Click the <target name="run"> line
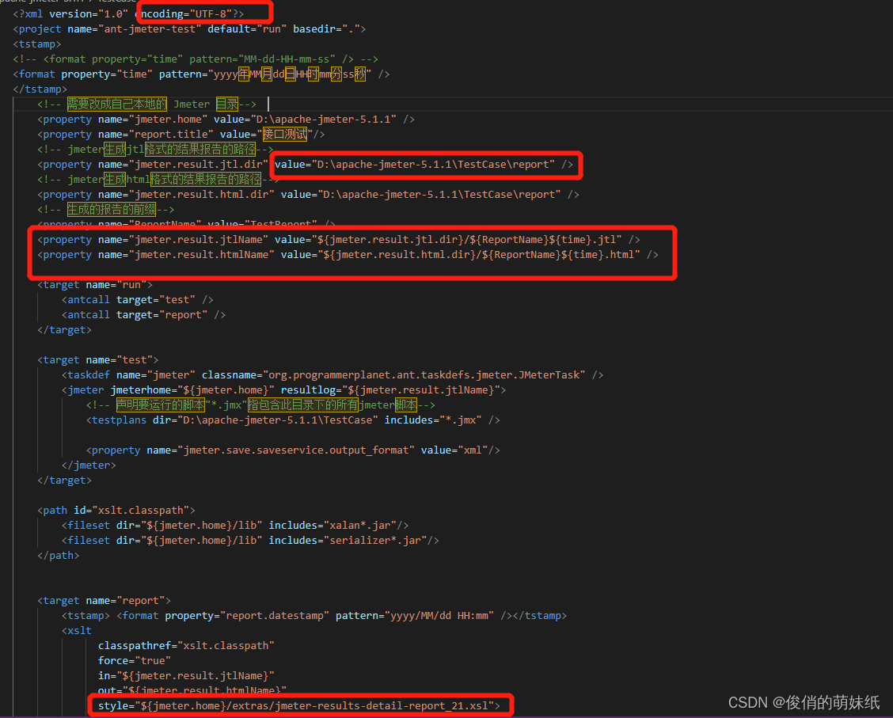Viewport: 893px width, 718px height. tap(95, 285)
